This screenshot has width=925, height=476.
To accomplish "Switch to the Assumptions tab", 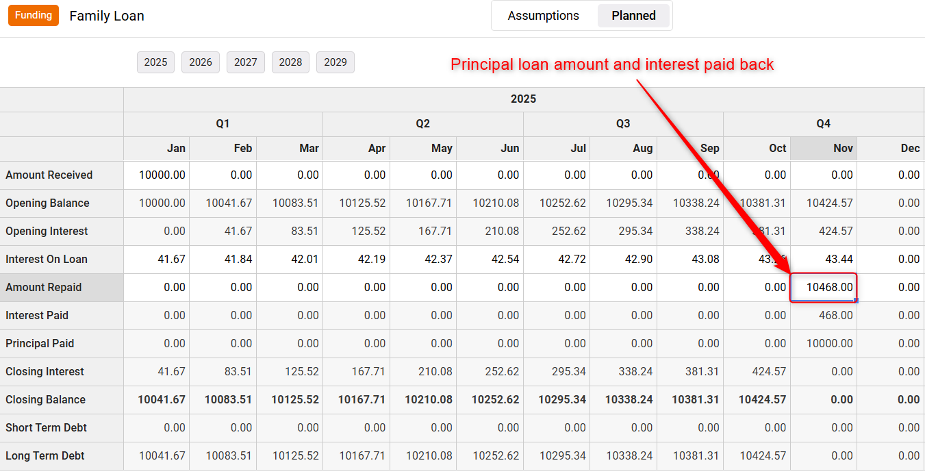I will pos(544,16).
